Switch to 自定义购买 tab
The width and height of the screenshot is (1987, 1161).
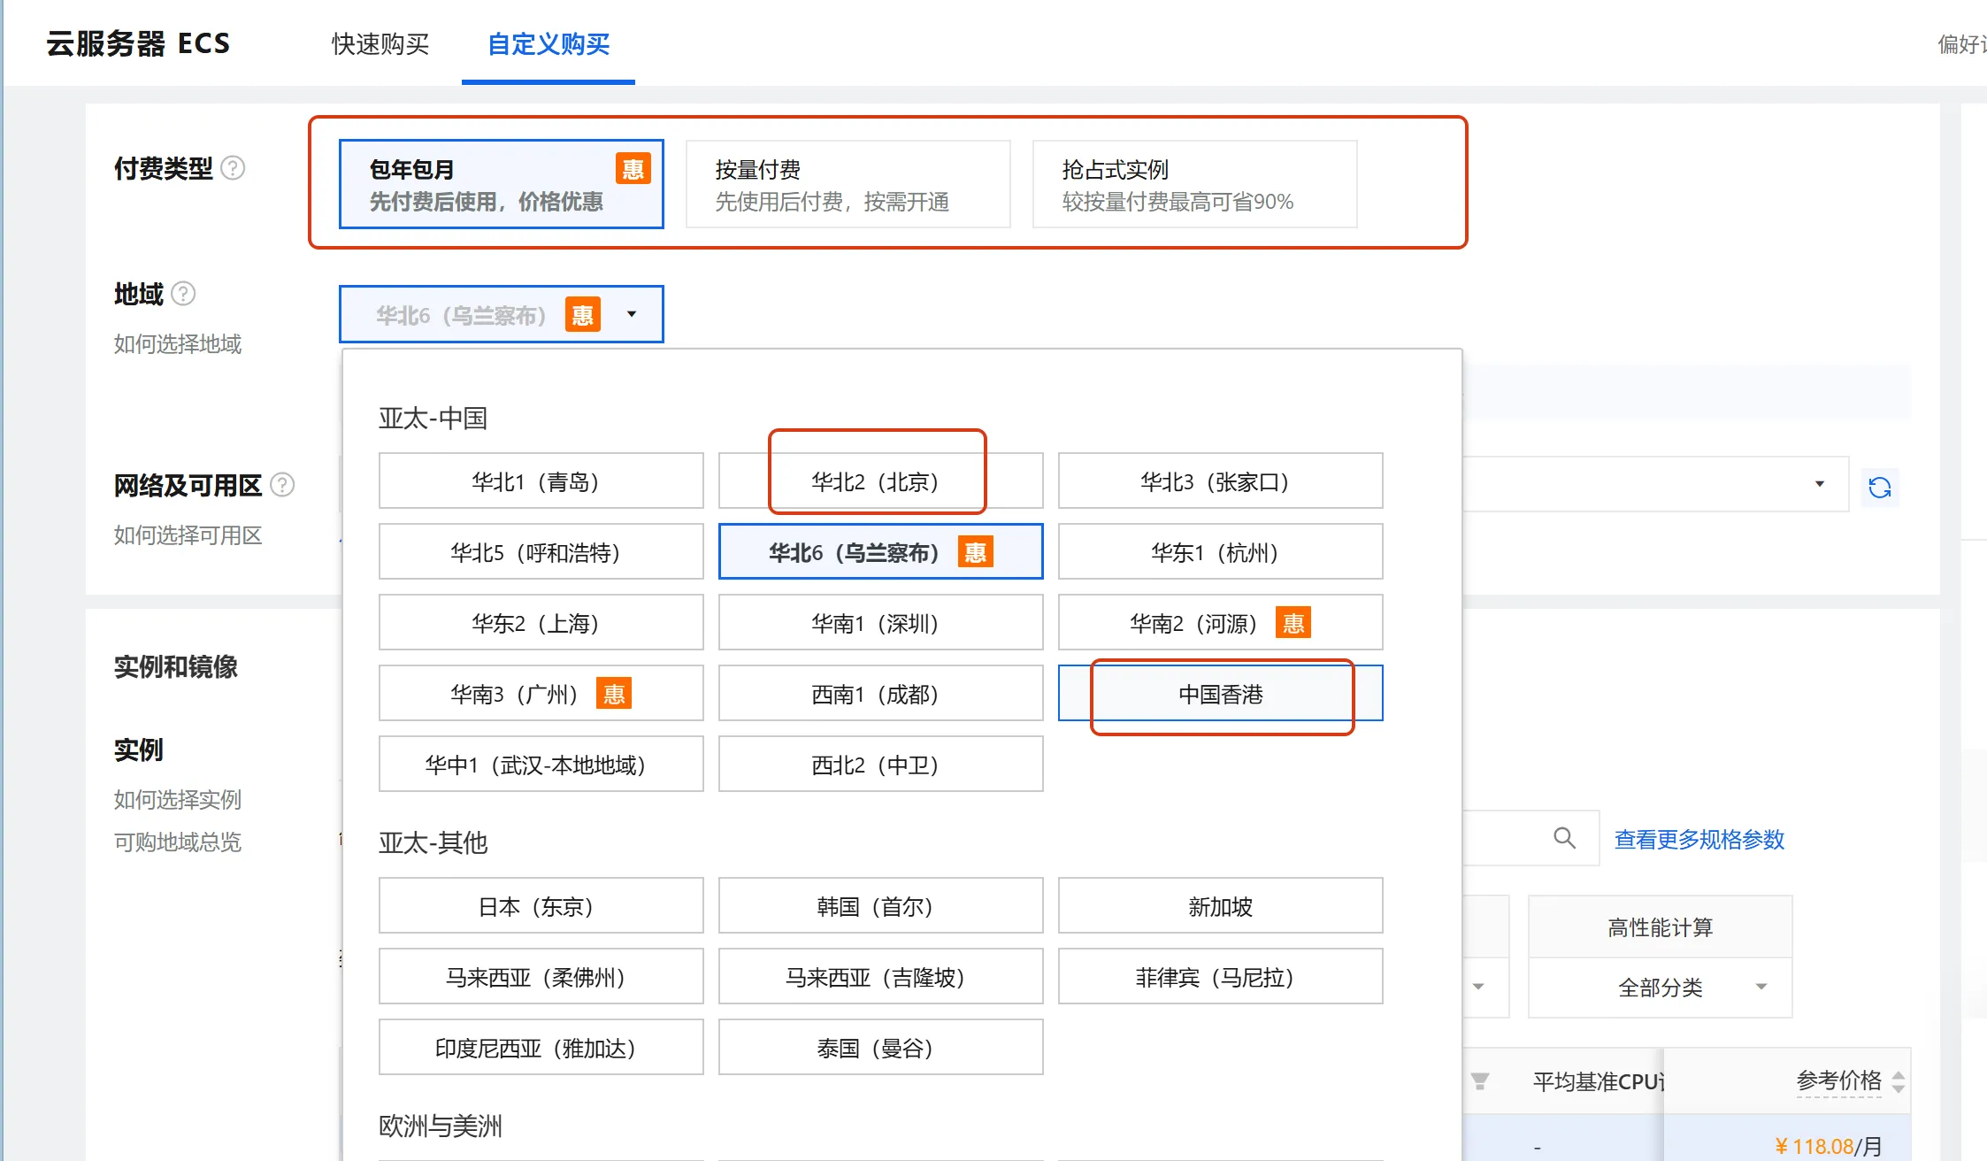(549, 43)
